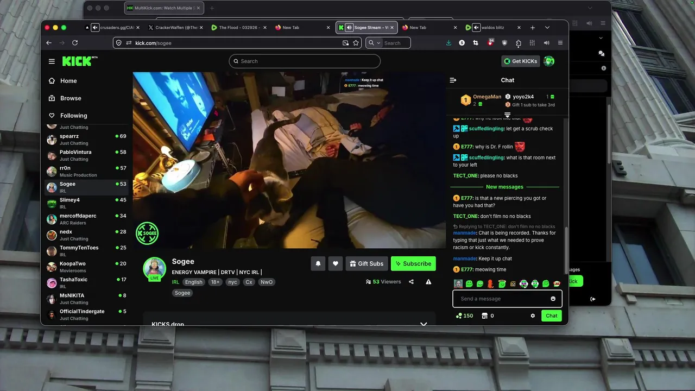
Task: Switch to the crusaders.gg tab
Action: pos(111,28)
